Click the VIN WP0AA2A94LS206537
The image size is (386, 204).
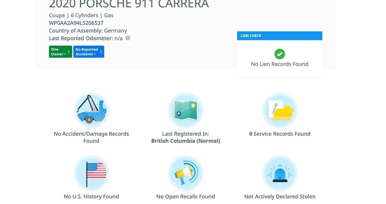76,23
